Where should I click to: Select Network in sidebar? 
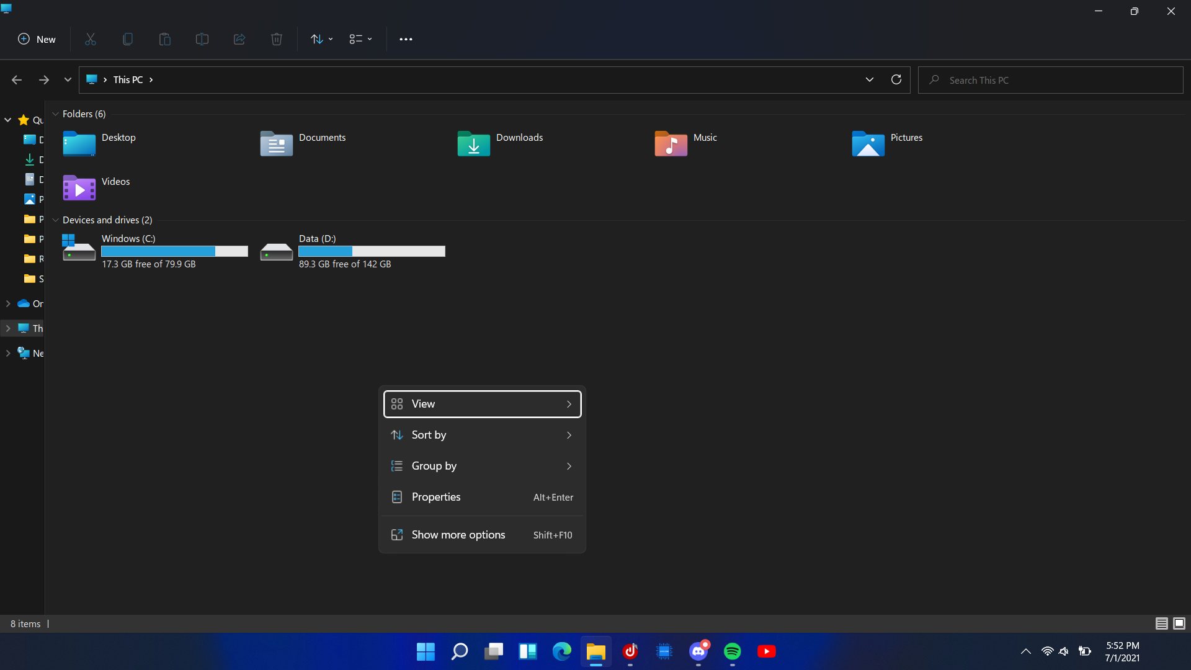click(30, 353)
